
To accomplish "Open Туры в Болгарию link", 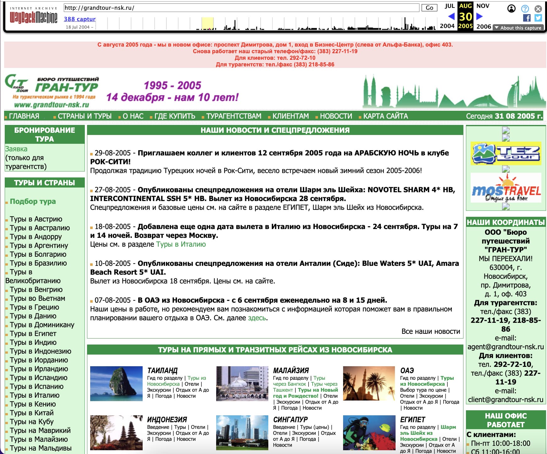I will [x=38, y=254].
